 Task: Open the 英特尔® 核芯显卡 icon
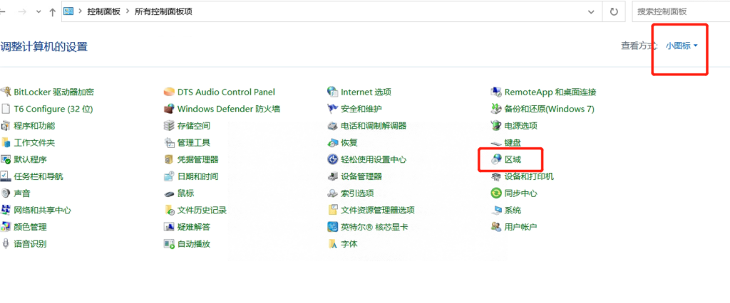tap(332, 227)
